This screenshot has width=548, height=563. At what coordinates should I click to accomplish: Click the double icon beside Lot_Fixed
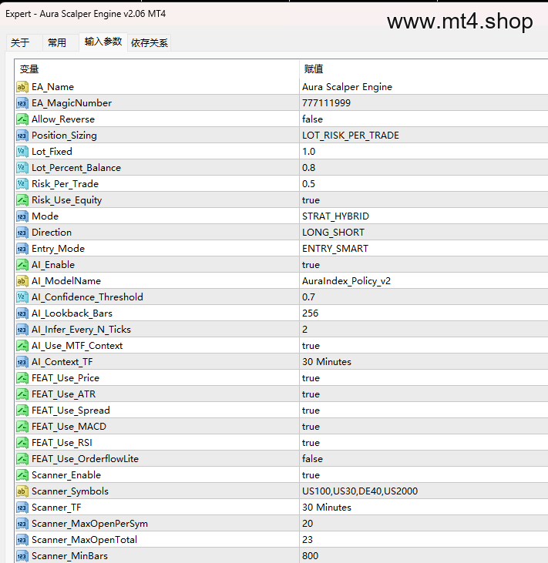(x=22, y=152)
